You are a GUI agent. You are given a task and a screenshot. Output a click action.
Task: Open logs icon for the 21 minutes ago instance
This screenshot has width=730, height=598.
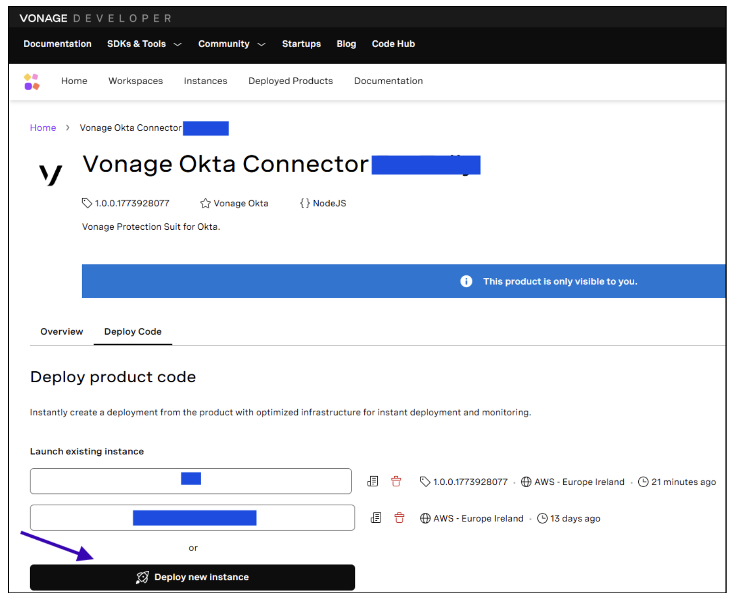[373, 481]
